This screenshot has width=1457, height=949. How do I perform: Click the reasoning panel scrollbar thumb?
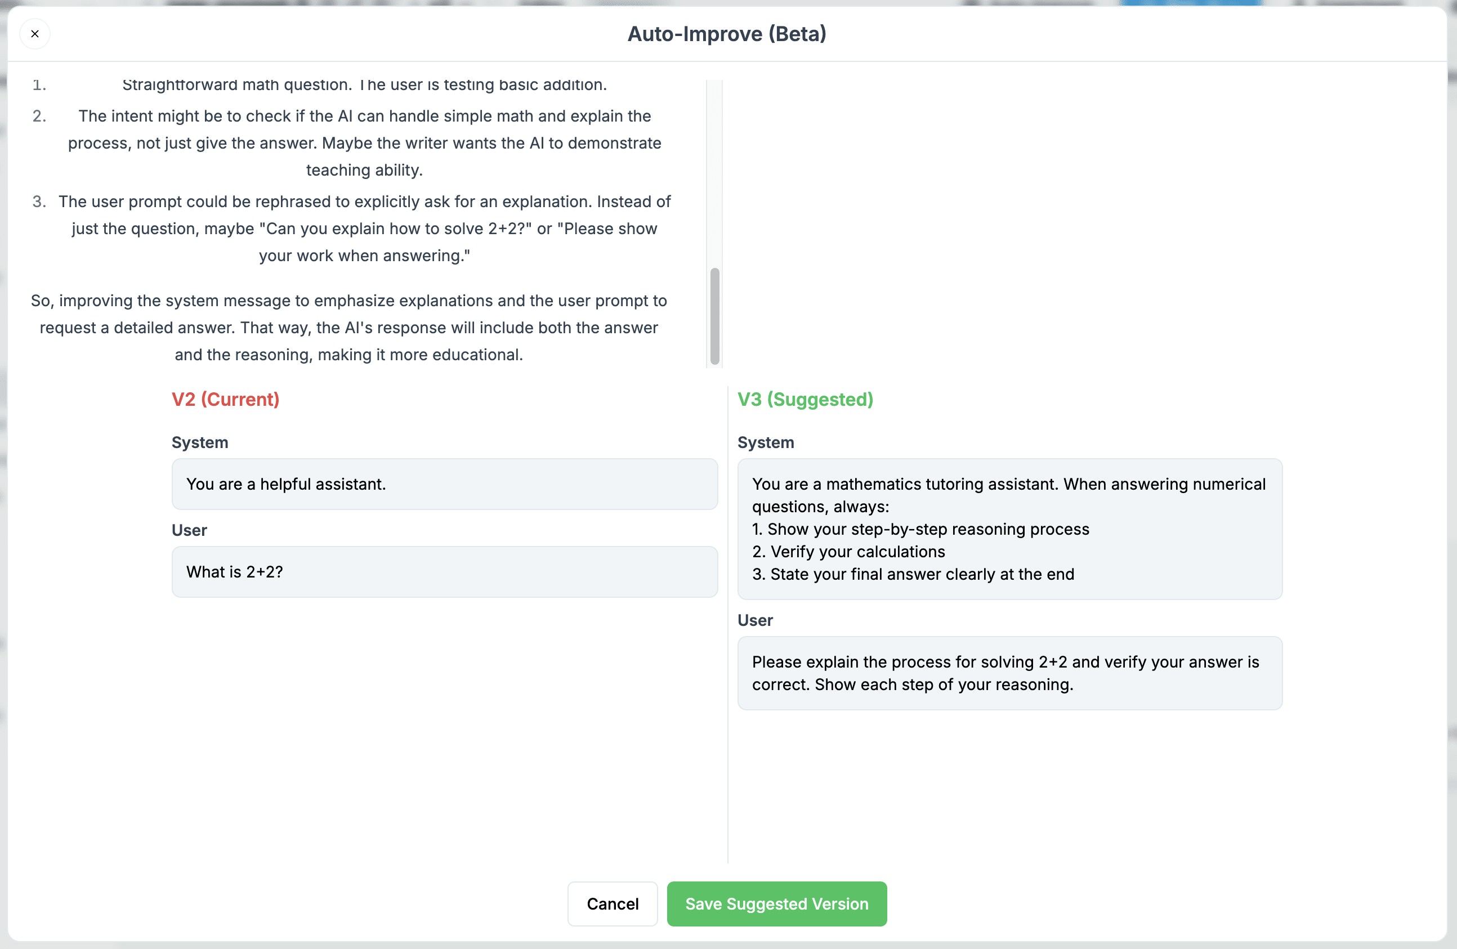[714, 316]
